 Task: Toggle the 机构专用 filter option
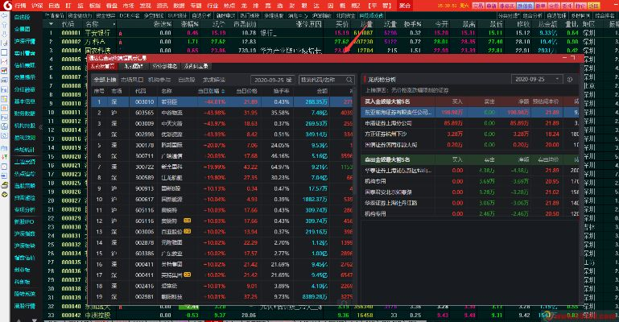click(x=160, y=80)
